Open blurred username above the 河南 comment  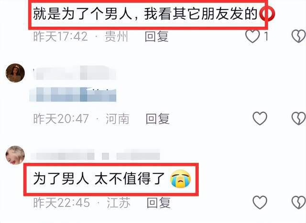(75, 73)
